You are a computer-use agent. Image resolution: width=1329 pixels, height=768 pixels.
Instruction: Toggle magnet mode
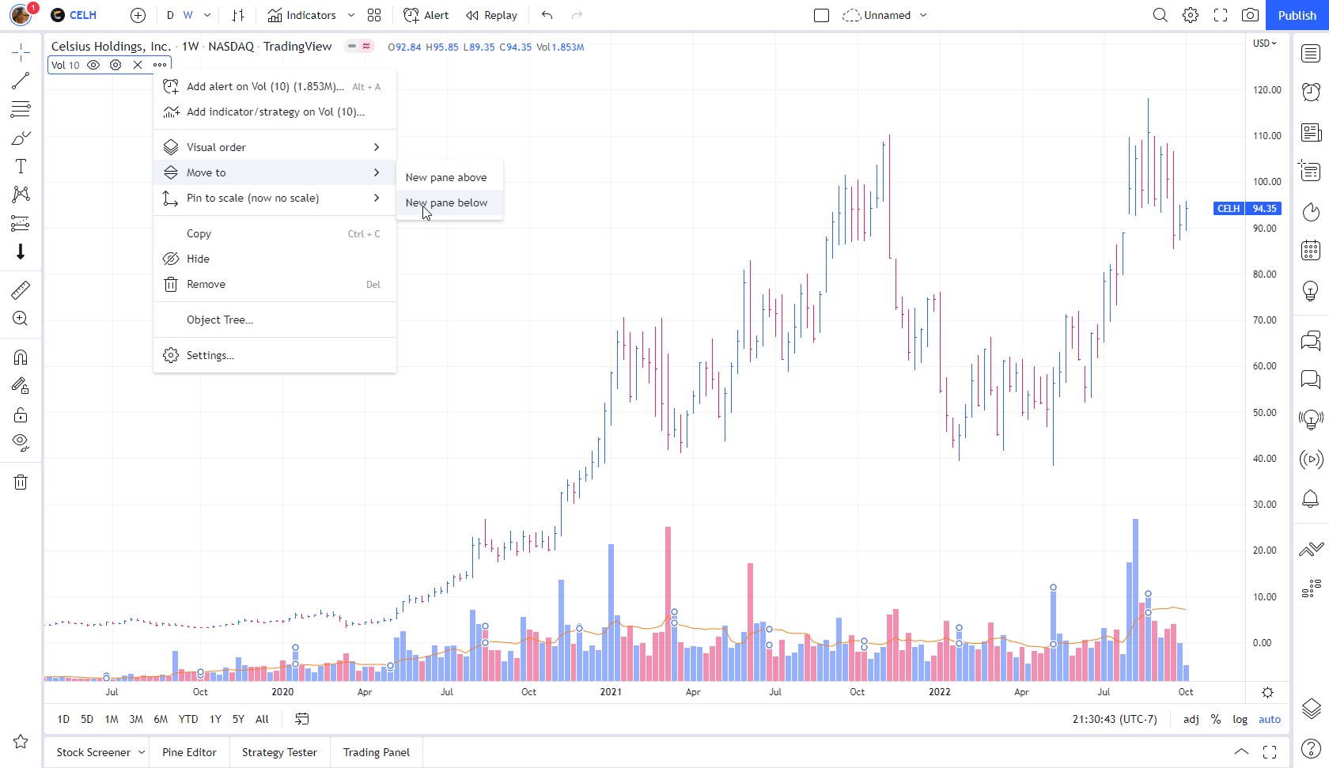21,358
